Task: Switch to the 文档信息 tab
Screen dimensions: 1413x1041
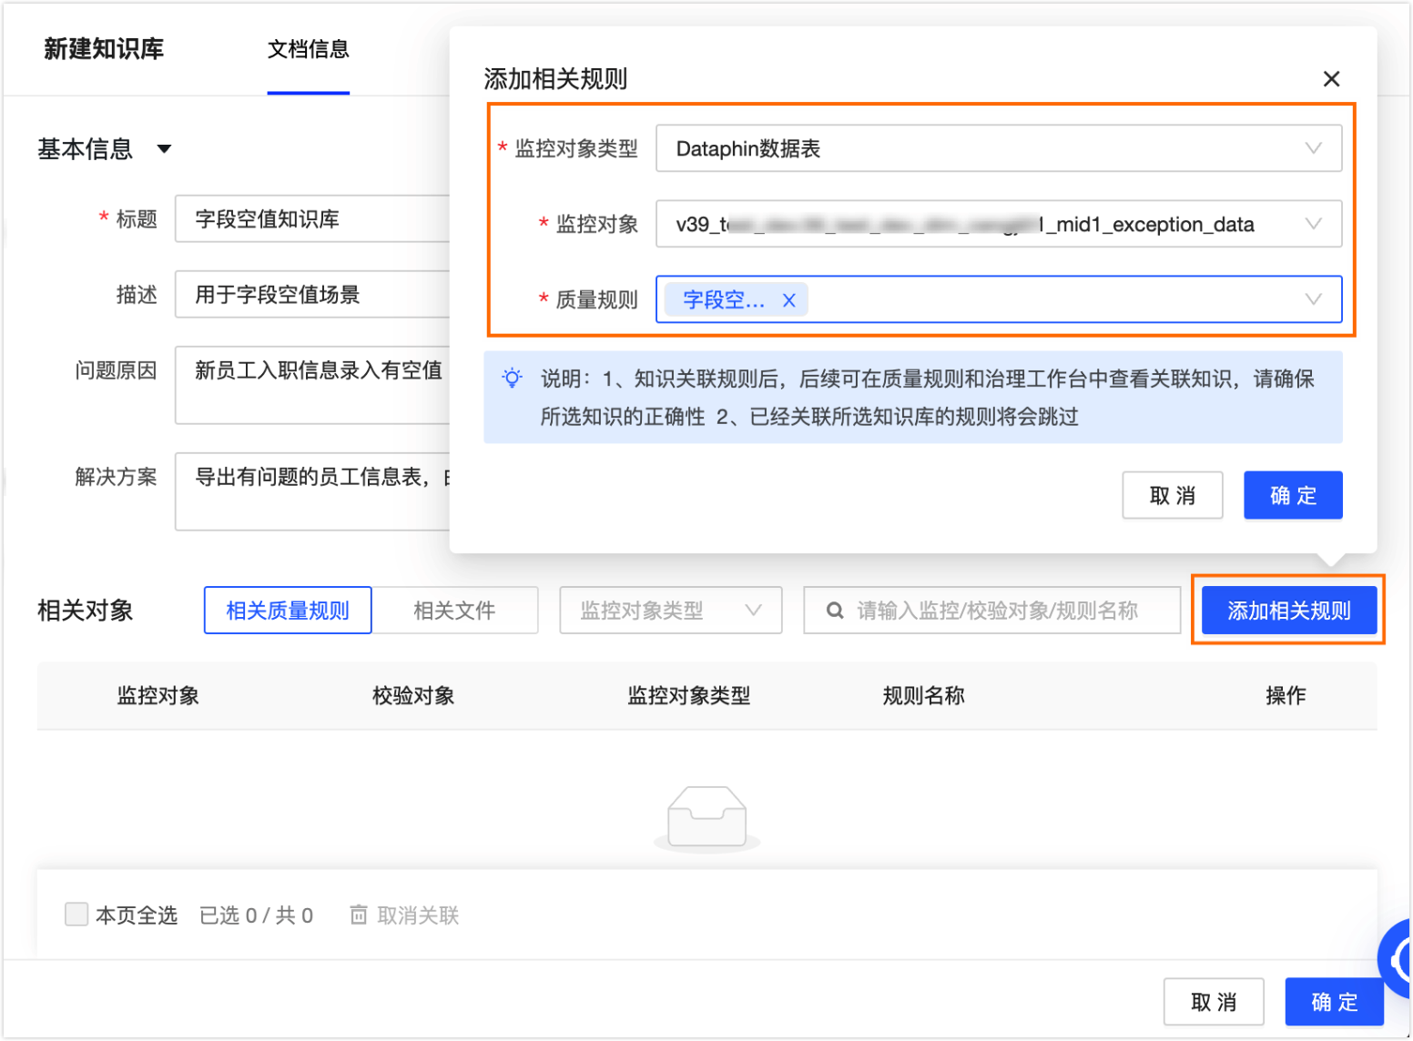Action: click(x=309, y=49)
